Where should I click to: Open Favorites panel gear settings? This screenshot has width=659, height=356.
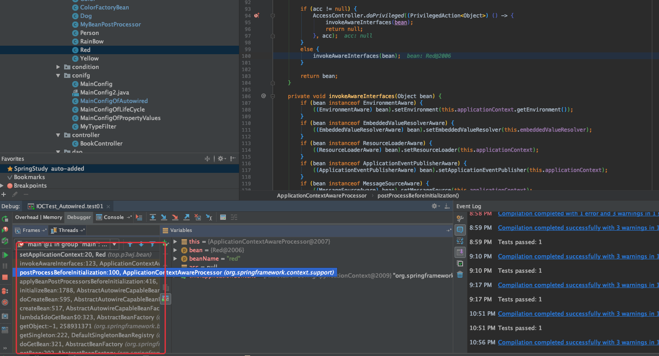[x=221, y=159]
